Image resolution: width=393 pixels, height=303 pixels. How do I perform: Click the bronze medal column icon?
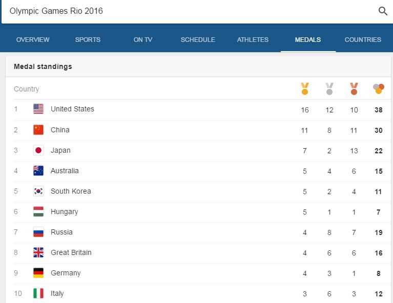354,89
